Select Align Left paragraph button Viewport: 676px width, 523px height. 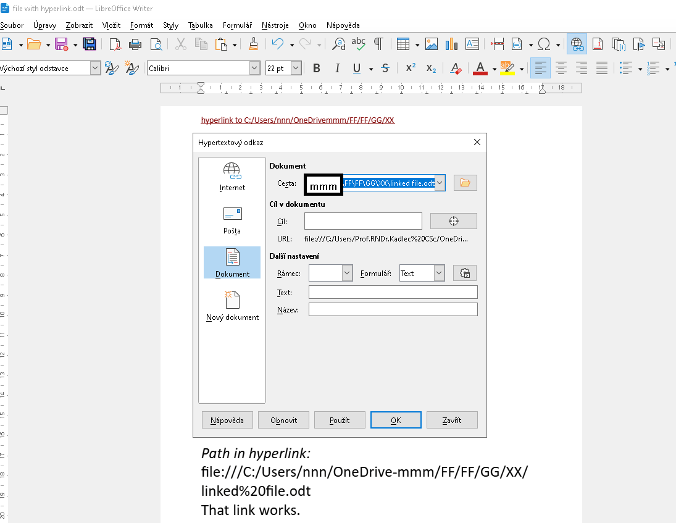pos(540,68)
